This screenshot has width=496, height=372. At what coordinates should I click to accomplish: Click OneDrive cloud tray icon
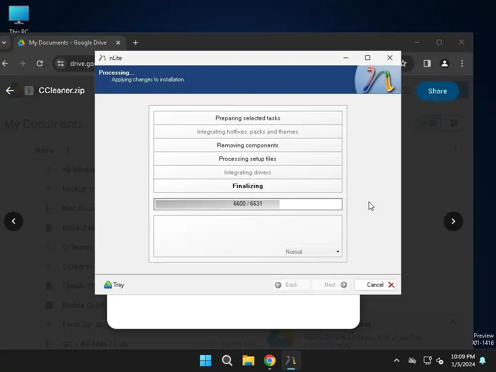[412, 360]
